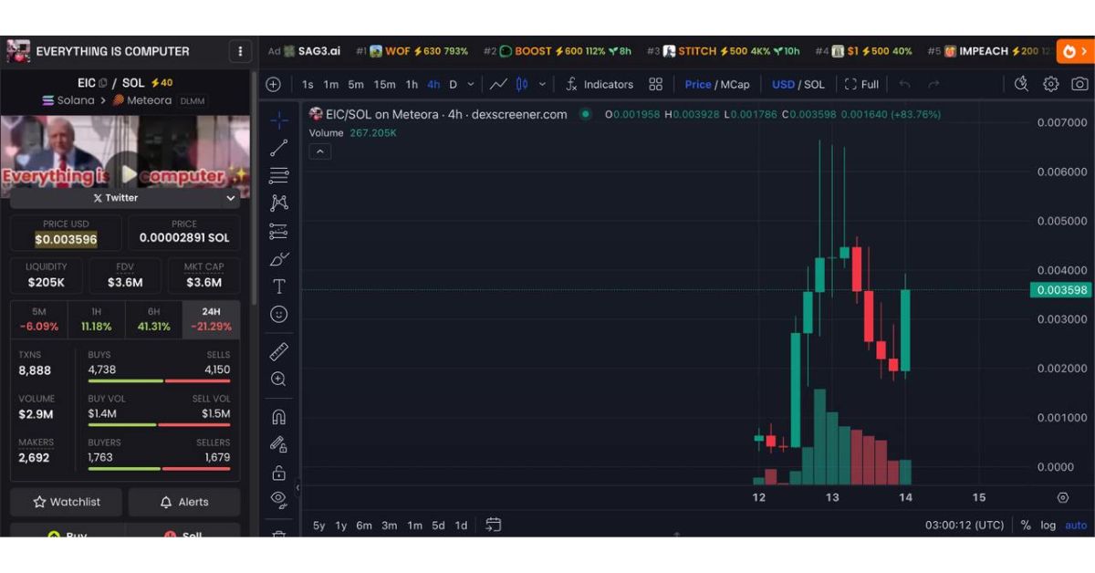Select the ruler measure tool
Viewport: 1095px width, 573px height.
pos(279,351)
